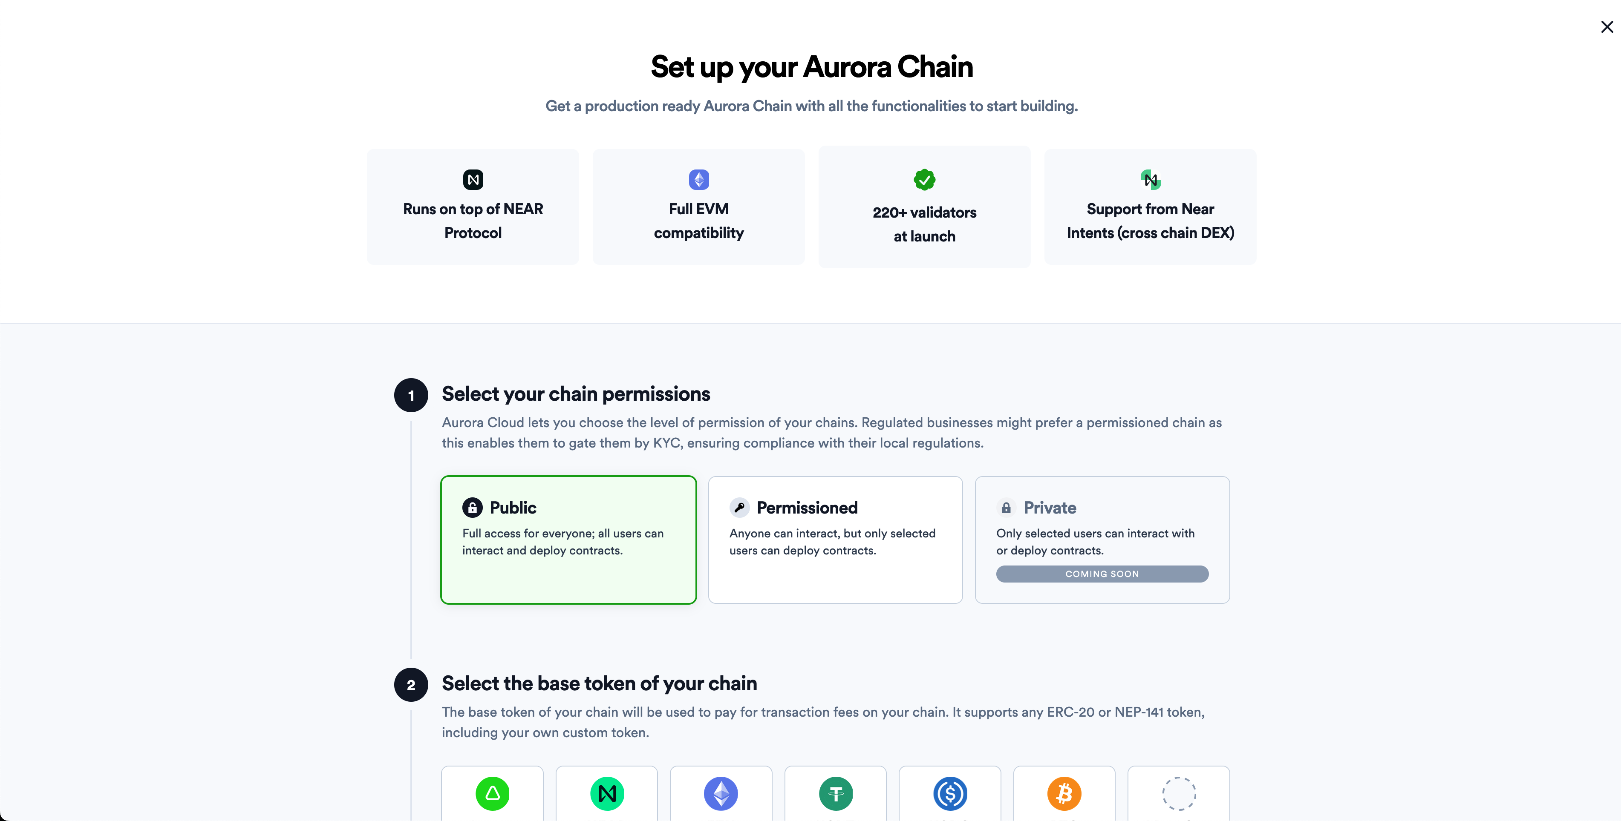Open the Full EVM compatibility card

(698, 206)
